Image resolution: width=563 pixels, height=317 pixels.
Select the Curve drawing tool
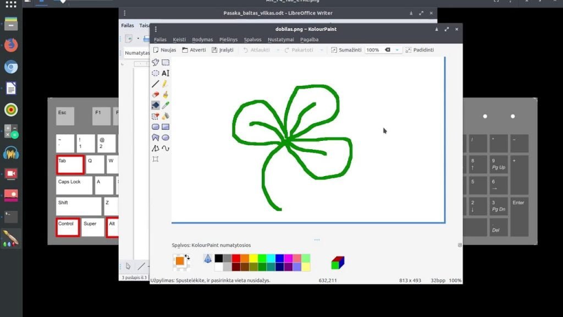[165, 149]
